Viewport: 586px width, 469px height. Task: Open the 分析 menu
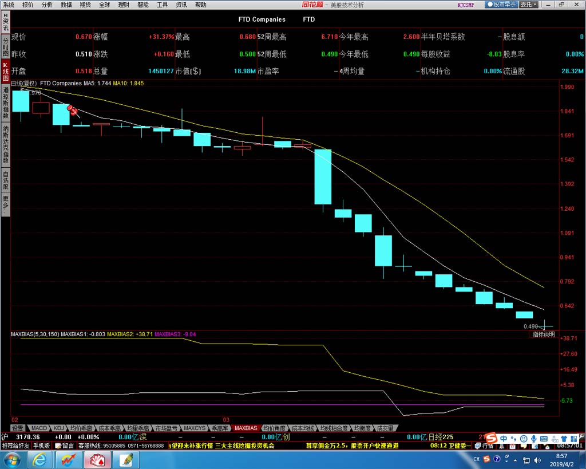47,5
